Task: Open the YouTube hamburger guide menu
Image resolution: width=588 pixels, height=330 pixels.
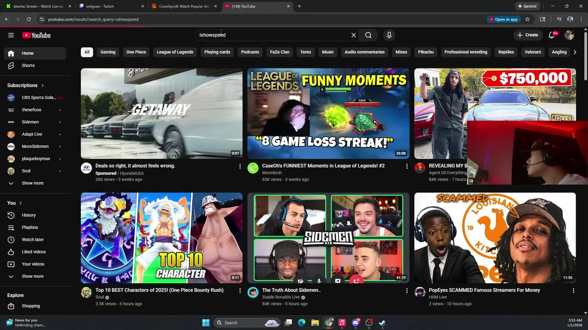Action: [11, 35]
